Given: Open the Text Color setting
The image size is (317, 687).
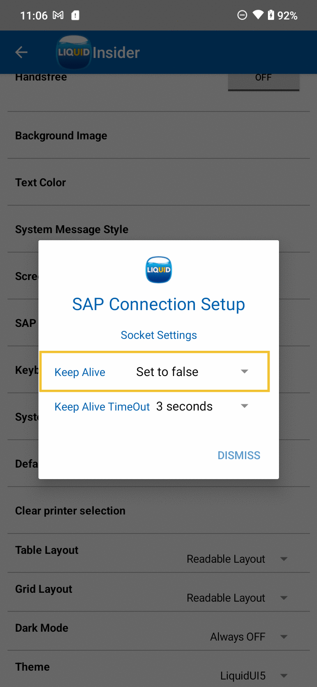Looking at the screenshot, I should [x=41, y=182].
